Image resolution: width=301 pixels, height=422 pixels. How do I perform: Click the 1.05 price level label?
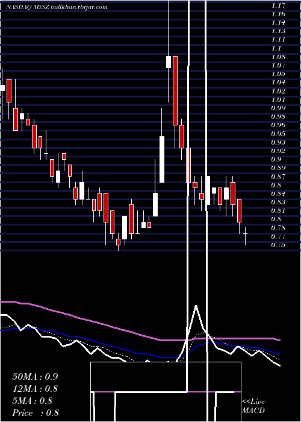278,74
